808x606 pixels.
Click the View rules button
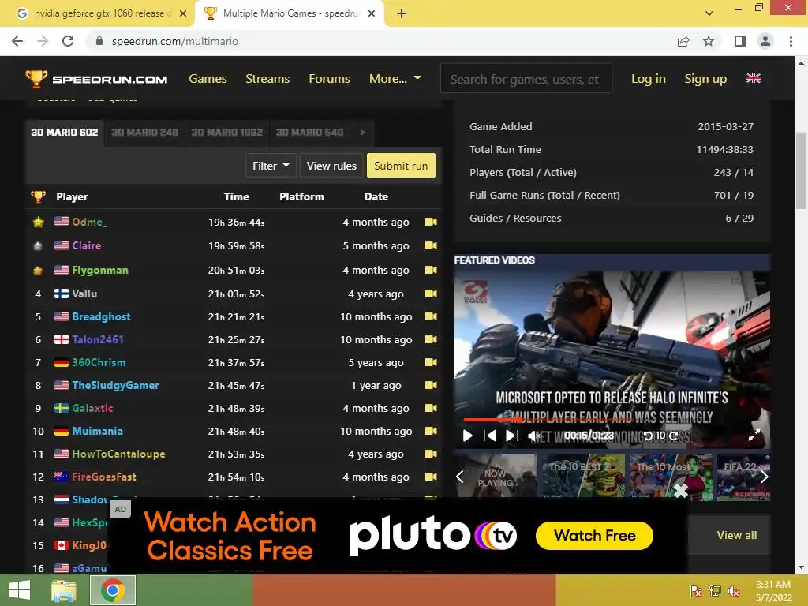pos(331,166)
